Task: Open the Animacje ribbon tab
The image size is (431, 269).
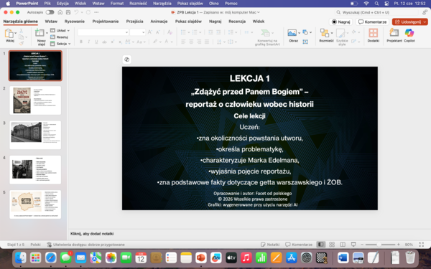Action: tap(159, 22)
